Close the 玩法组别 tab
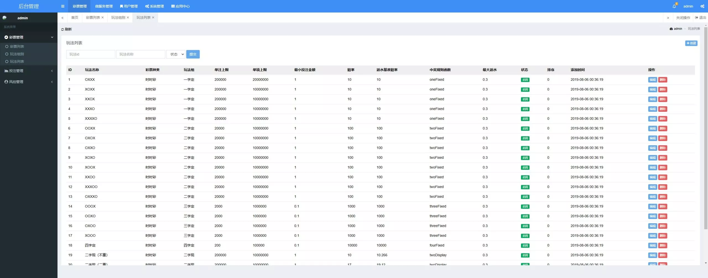 [x=128, y=17]
